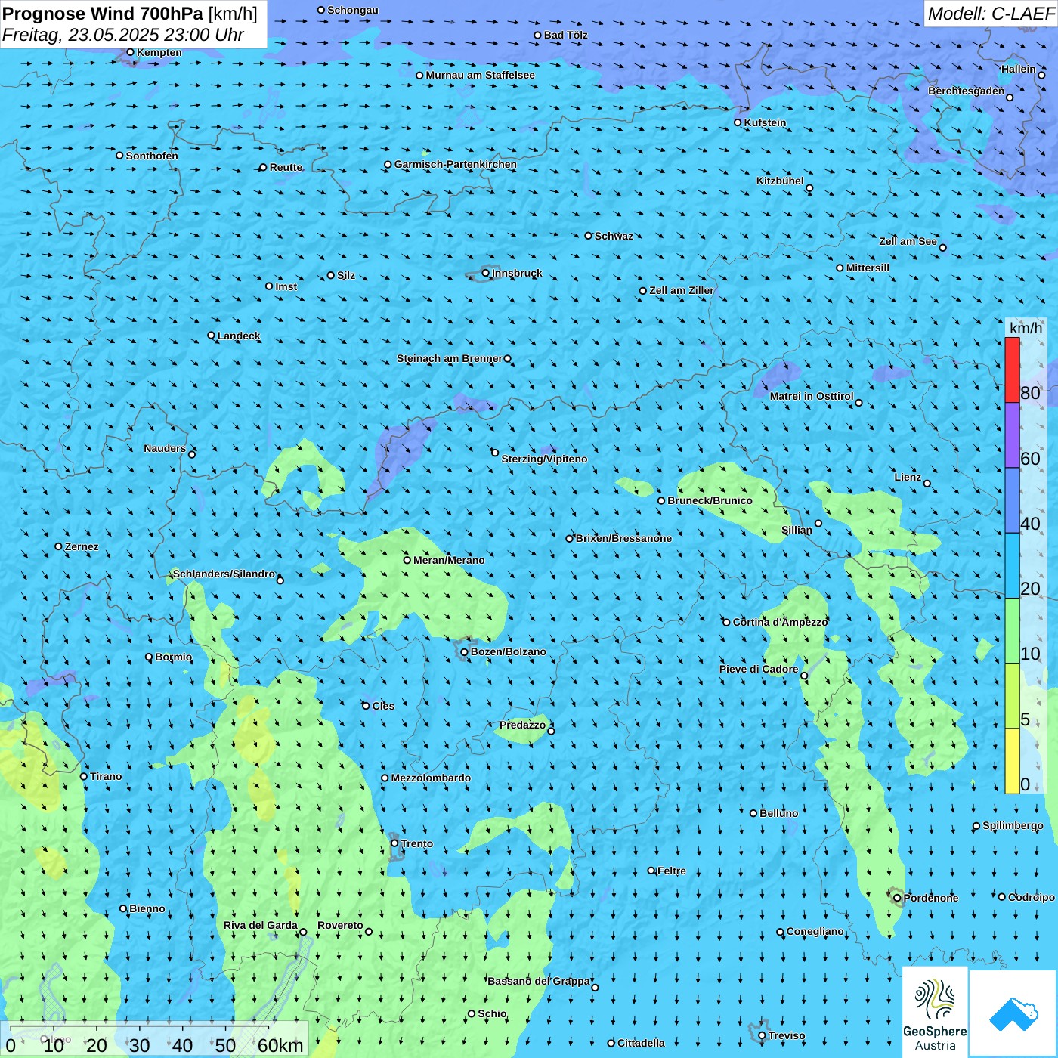Click the Innsbruck city marker

point(486,273)
